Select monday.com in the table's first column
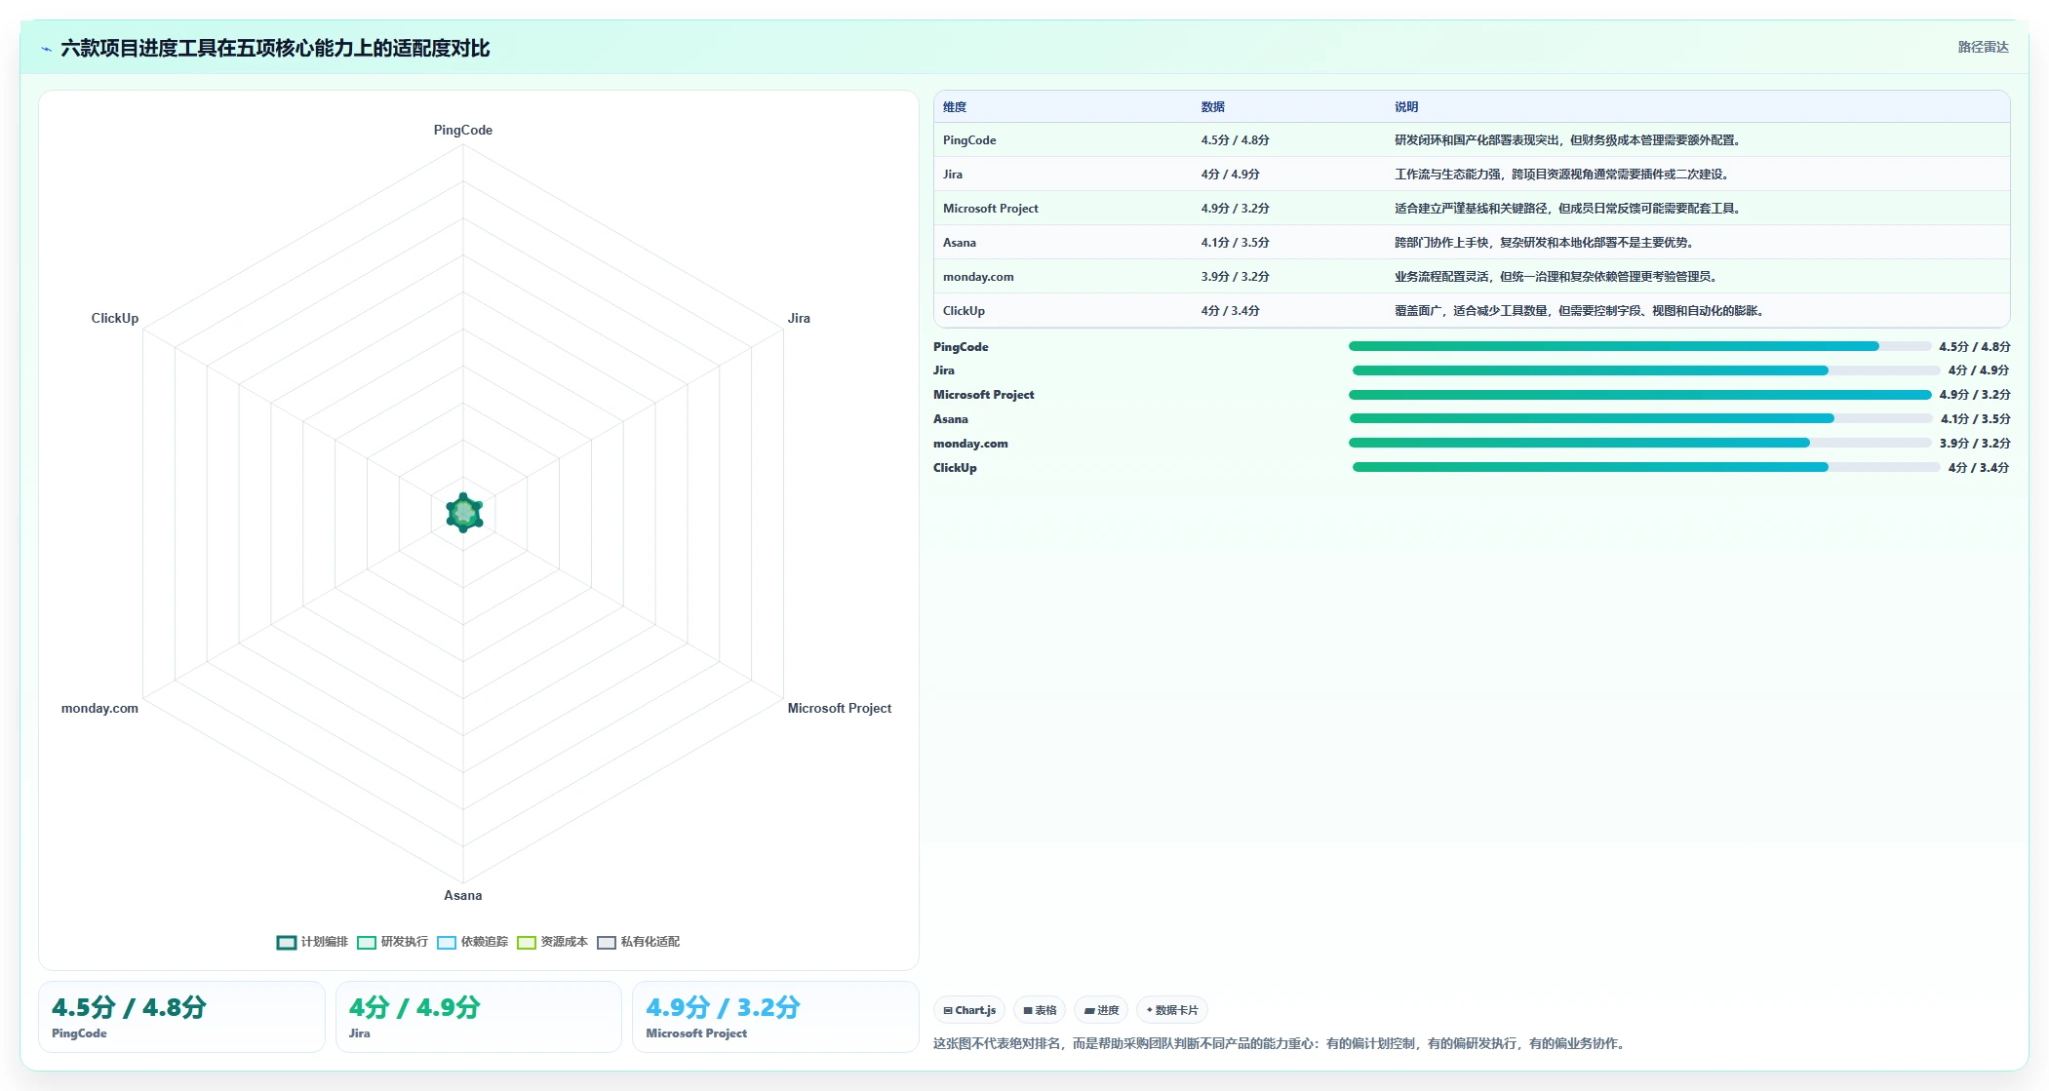The image size is (2049, 1091). [x=978, y=277]
